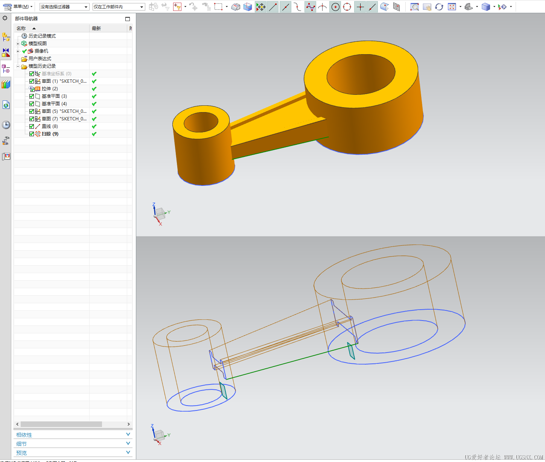Click the 最新 column header
The height and width of the screenshot is (462, 545).
[x=108, y=28]
